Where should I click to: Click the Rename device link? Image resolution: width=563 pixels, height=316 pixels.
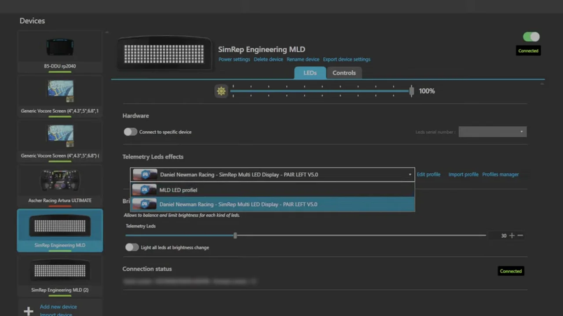[303, 59]
